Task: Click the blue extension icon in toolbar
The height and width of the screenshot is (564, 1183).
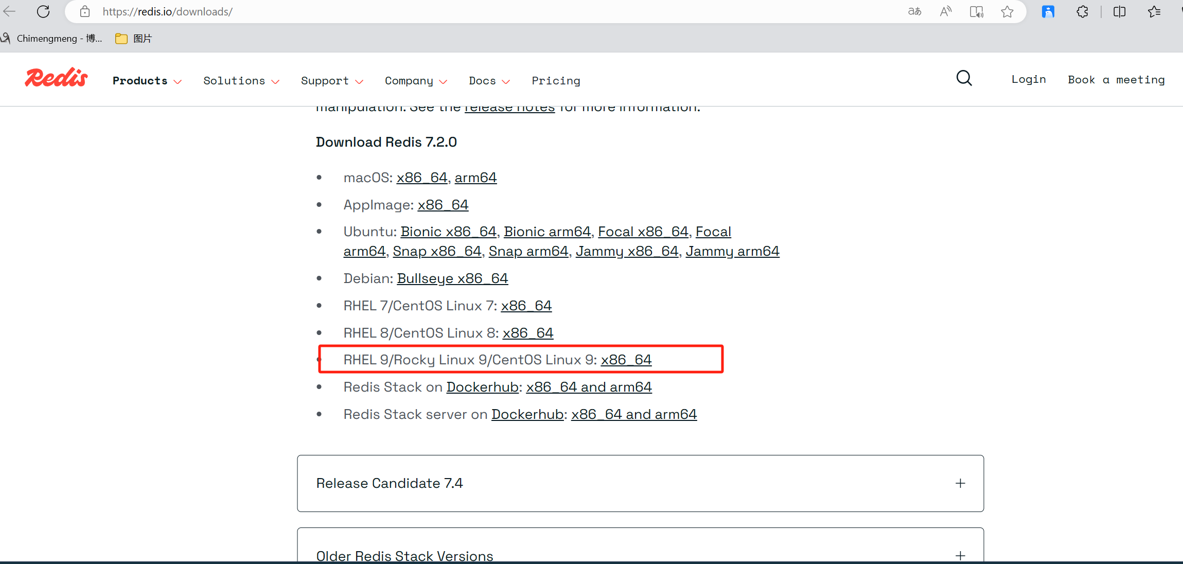Action: tap(1048, 11)
